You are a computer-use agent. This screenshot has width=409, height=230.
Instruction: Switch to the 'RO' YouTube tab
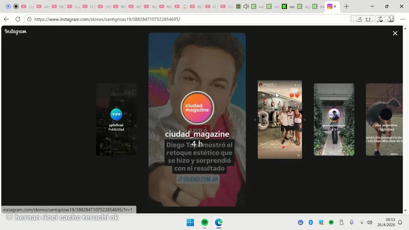196,6
